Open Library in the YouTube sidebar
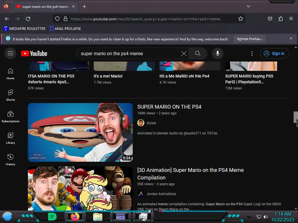The image size is (298, 223). (10, 139)
